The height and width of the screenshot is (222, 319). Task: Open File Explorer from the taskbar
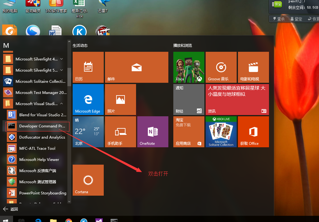(53, 220)
